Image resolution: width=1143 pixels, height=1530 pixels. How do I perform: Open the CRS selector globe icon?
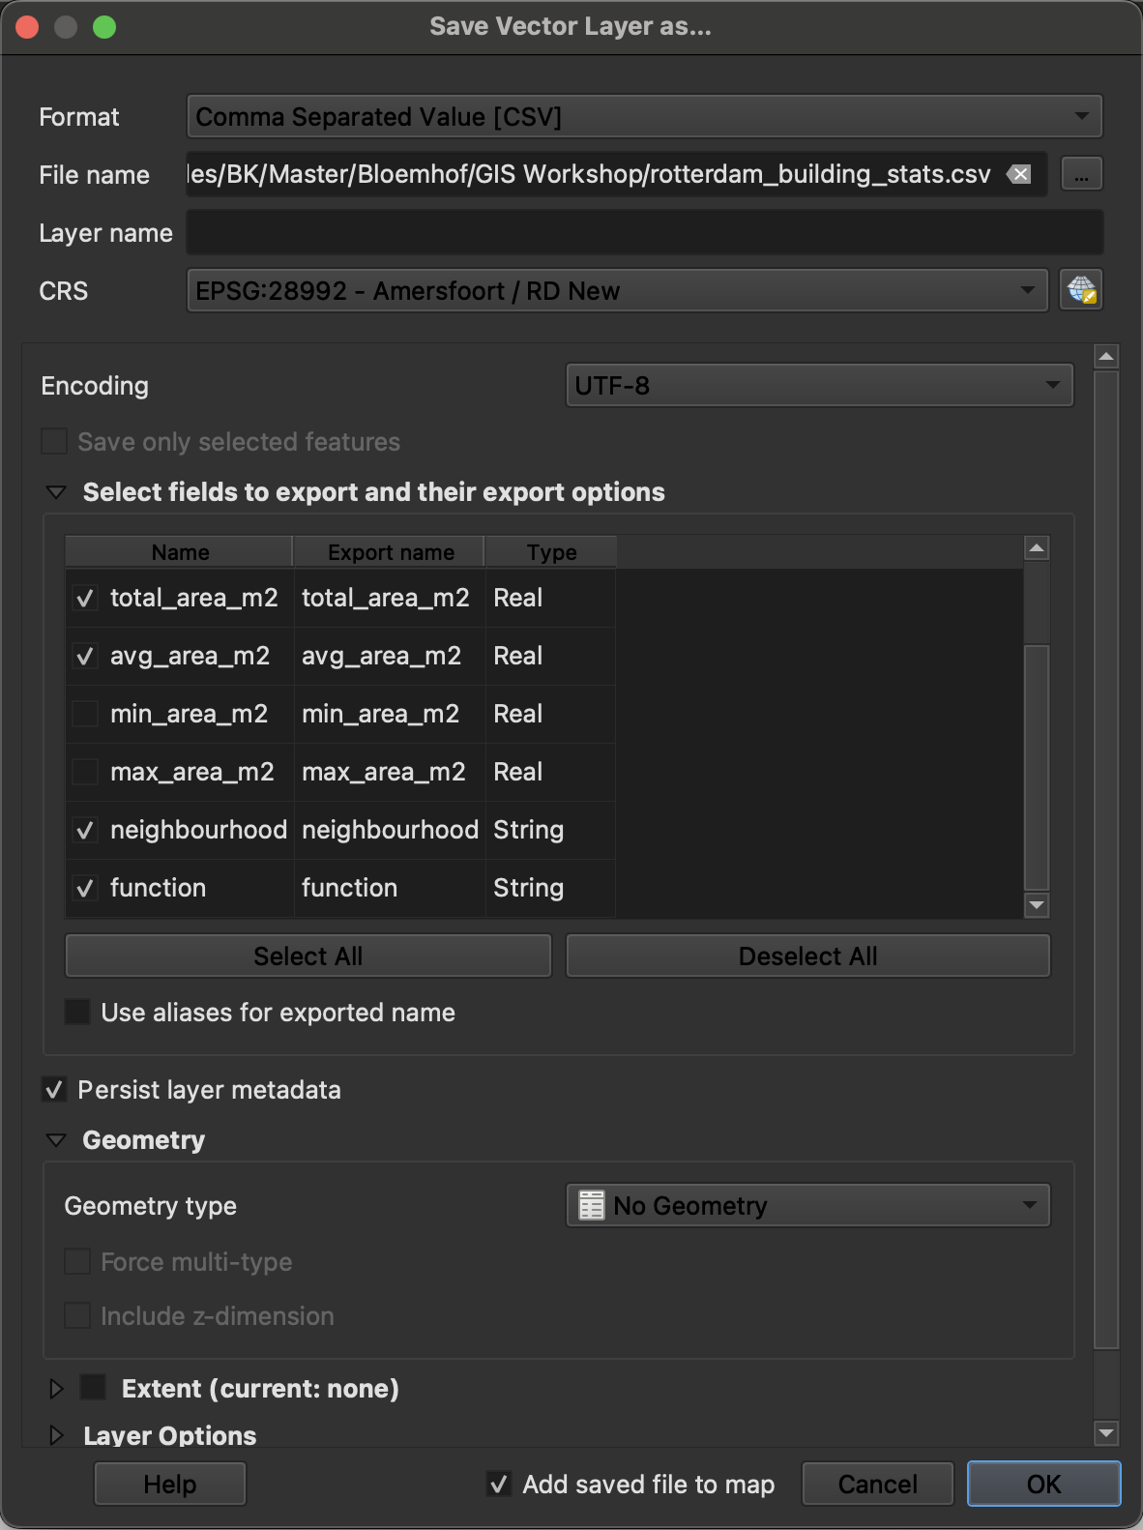pos(1081,290)
